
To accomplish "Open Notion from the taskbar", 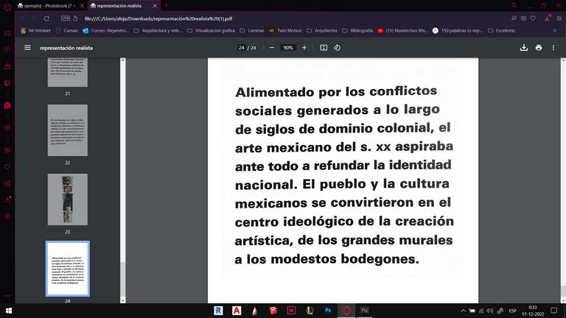I will click(365, 311).
